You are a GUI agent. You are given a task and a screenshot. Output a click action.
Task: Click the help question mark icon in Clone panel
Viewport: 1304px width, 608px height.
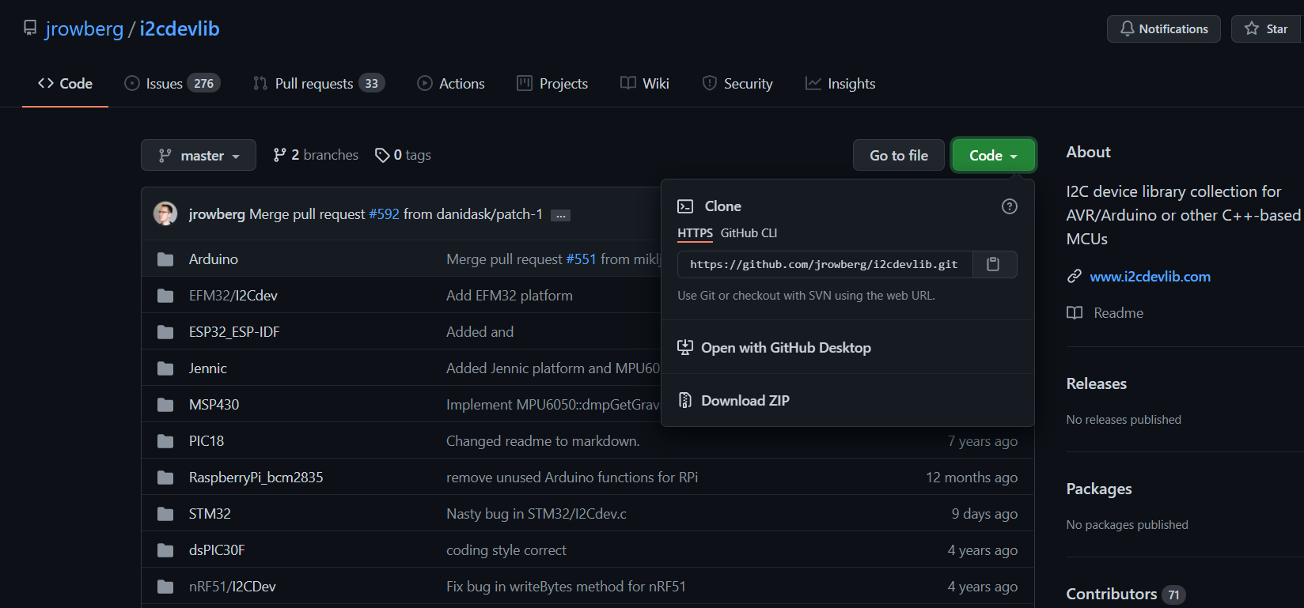coord(1009,206)
